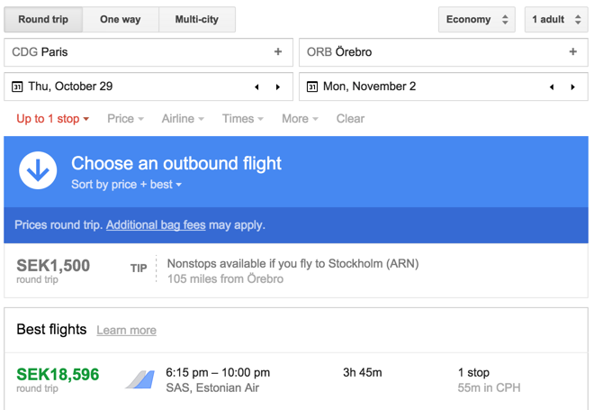Open the Economy cabin class dropdown
This screenshot has height=410, width=594.
coord(477,20)
